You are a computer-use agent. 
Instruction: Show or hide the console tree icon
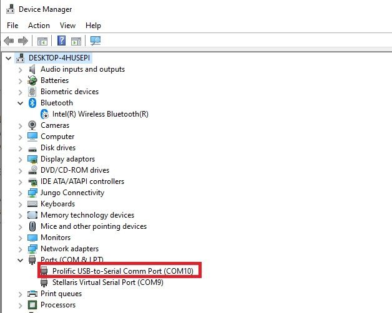[42, 41]
